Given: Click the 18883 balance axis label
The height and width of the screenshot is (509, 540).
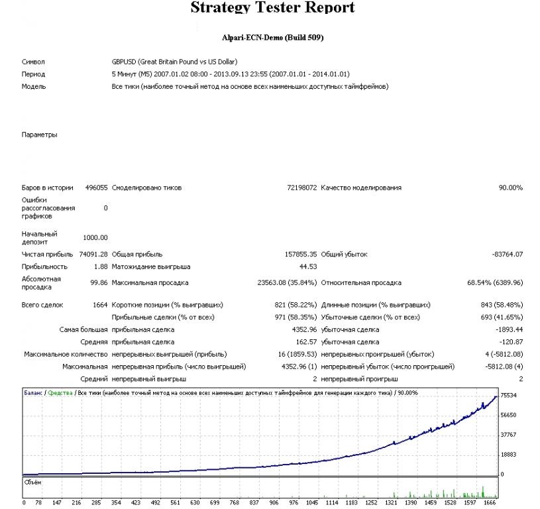Looking at the screenshot, I should coord(509,455).
